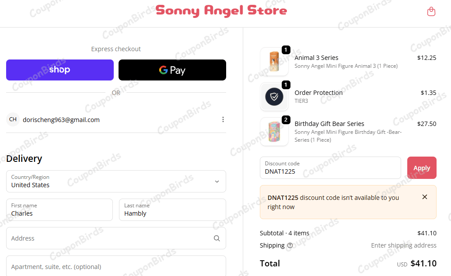Pay with Shop Pay express button
The width and height of the screenshot is (451, 276).
(x=60, y=70)
